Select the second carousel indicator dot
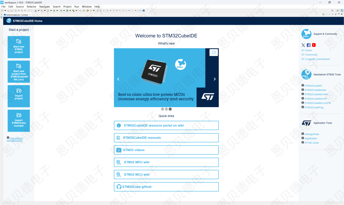 click(166, 109)
